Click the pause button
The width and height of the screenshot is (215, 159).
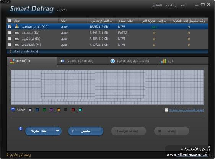[129, 131]
